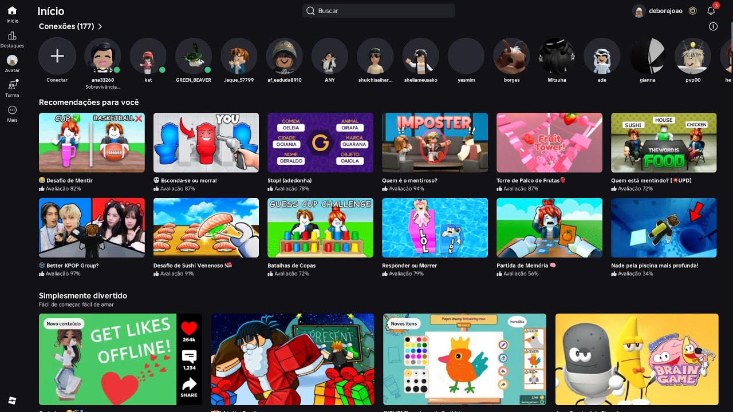
Task: Click the Roblox logo icon at bottom-left
Action: [12, 399]
